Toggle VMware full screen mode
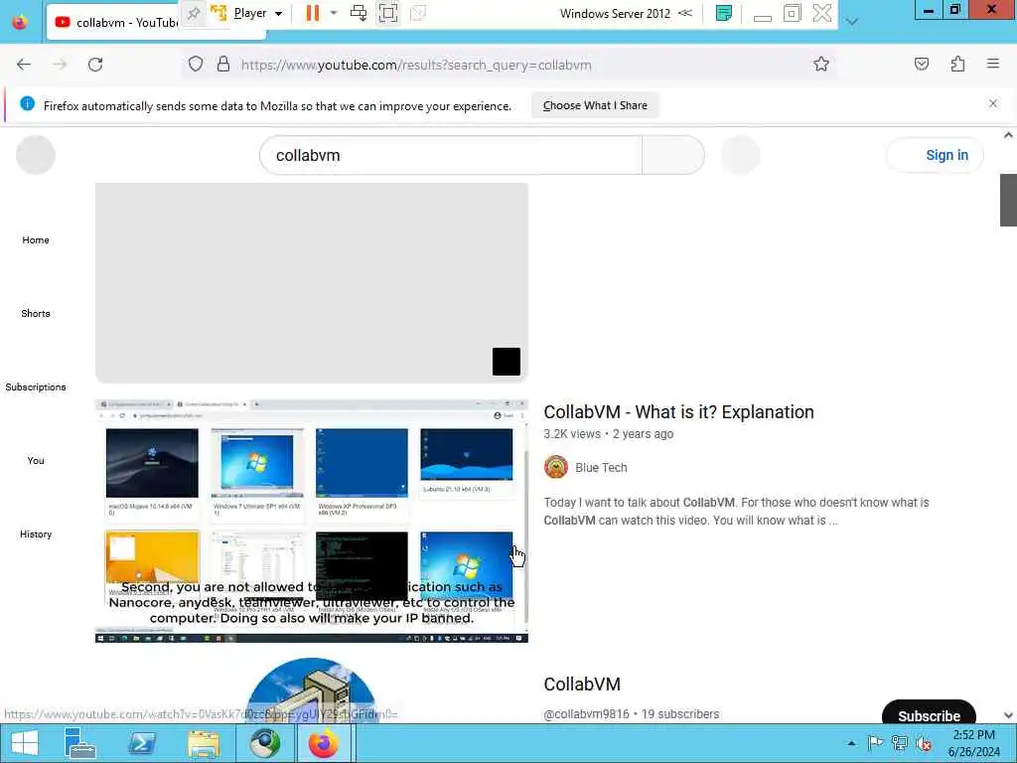1017x763 pixels. pos(388,13)
